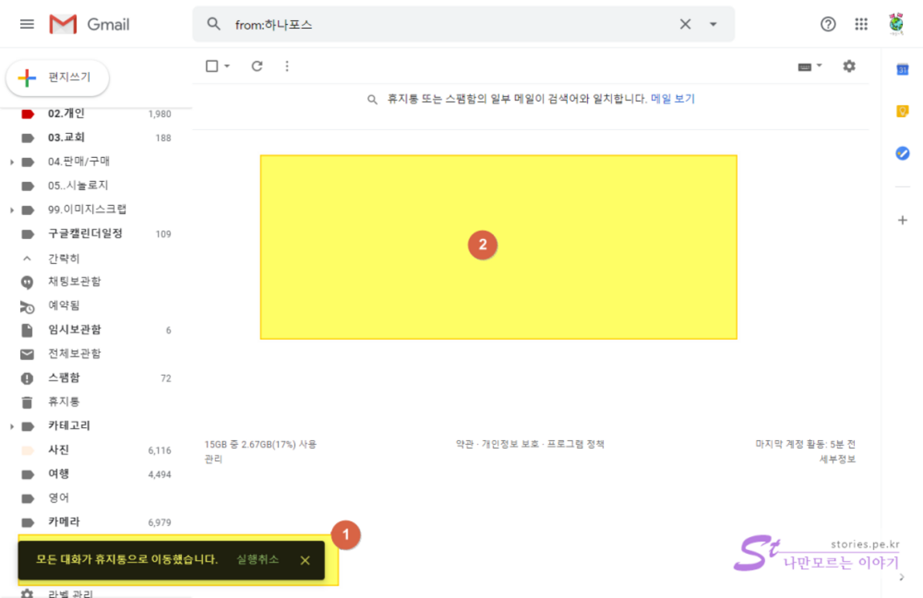Open Google Keep side panel icon

tap(902, 111)
